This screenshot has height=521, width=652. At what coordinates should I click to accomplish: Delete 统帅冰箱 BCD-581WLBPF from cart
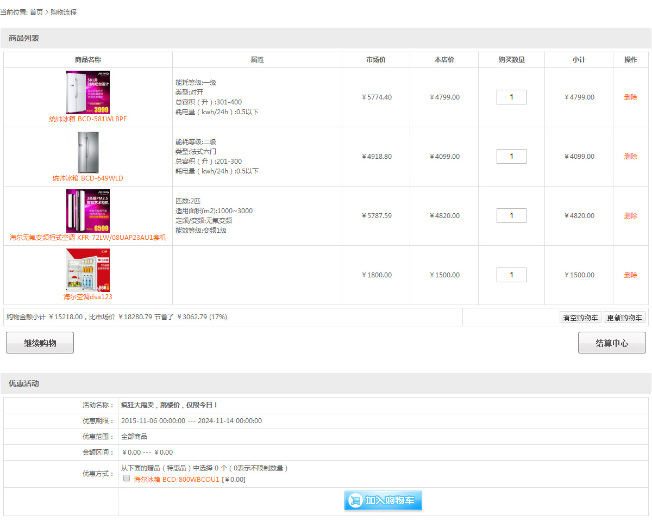[x=631, y=97]
